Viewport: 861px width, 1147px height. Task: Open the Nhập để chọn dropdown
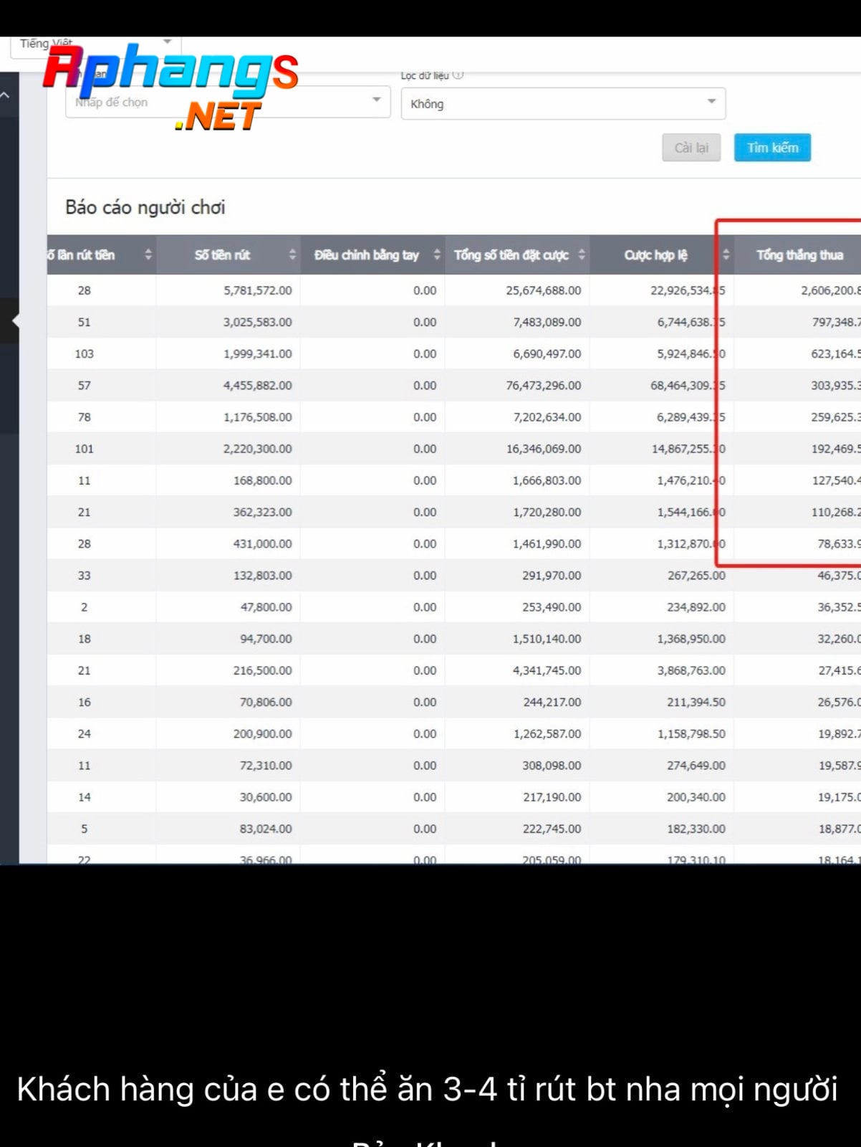(x=228, y=102)
